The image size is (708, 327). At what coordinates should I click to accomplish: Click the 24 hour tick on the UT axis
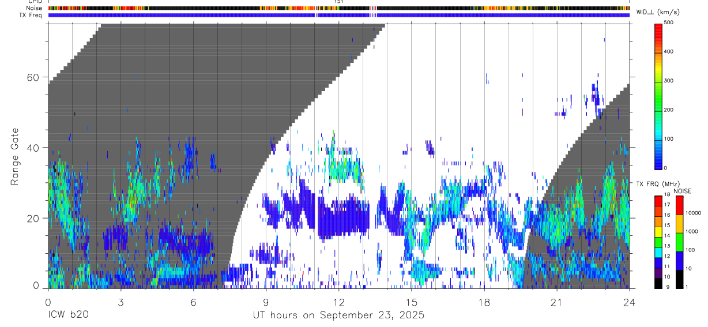[x=630, y=302]
